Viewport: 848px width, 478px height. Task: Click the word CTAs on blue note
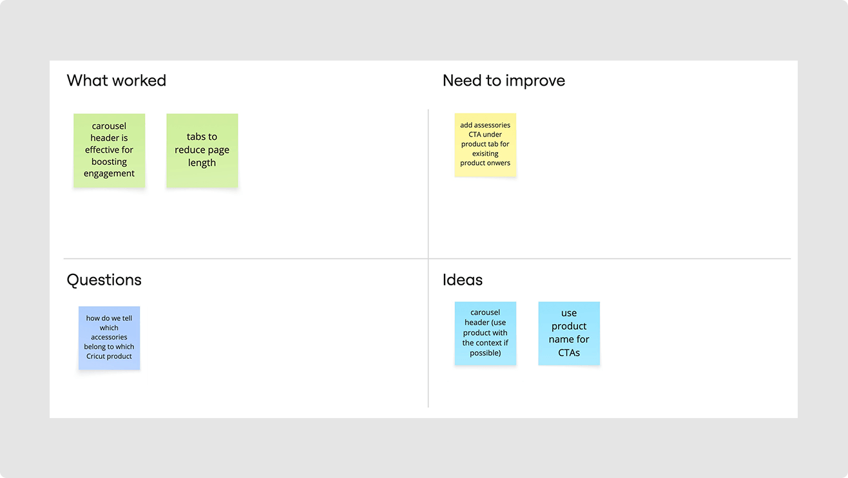pyautogui.click(x=569, y=352)
